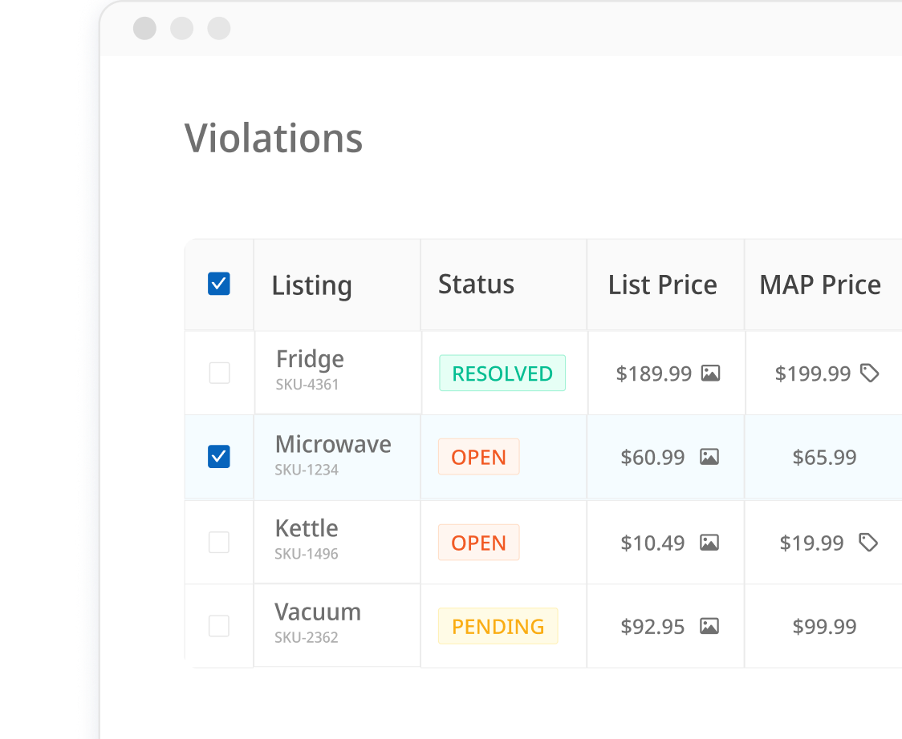This screenshot has width=902, height=739.
Task: Click the PENDING badge on the Vacuum row
Action: pos(498,626)
